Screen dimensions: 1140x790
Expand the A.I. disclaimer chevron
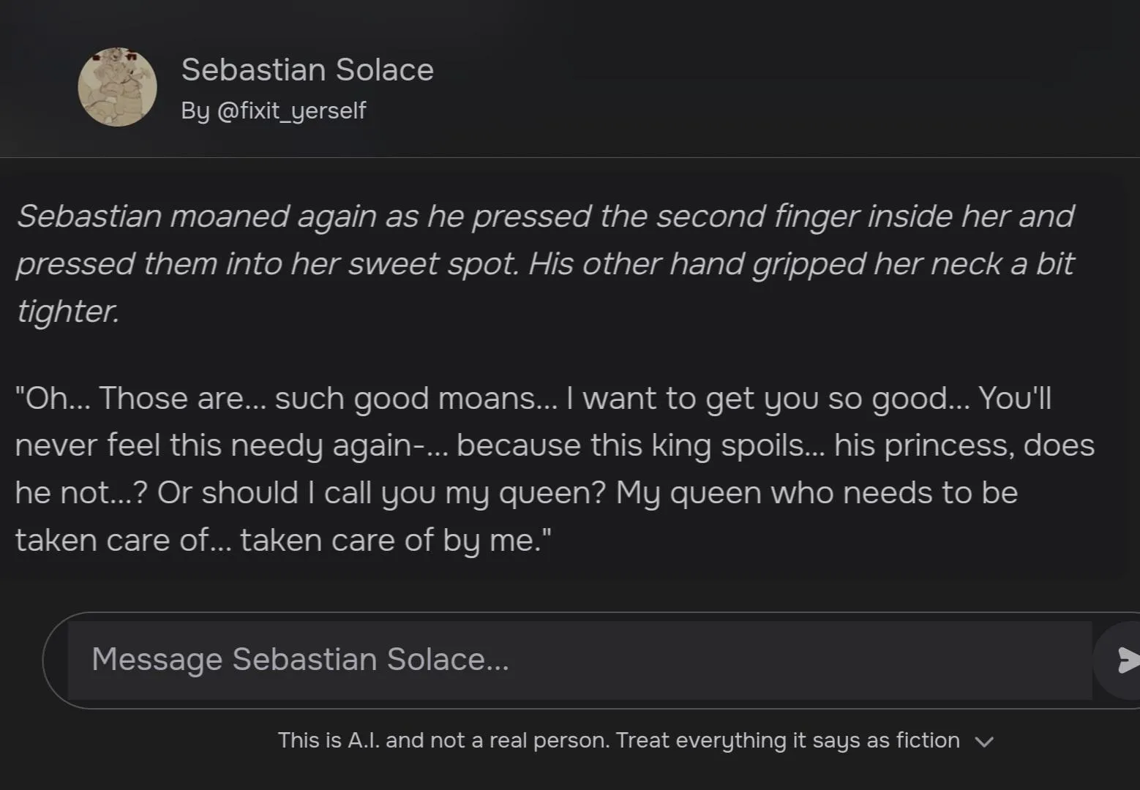pyautogui.click(x=984, y=742)
